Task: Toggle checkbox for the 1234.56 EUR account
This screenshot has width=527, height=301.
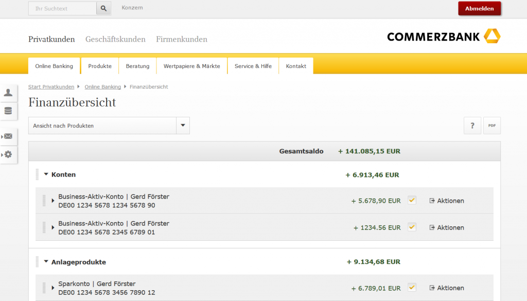Action: (x=412, y=227)
